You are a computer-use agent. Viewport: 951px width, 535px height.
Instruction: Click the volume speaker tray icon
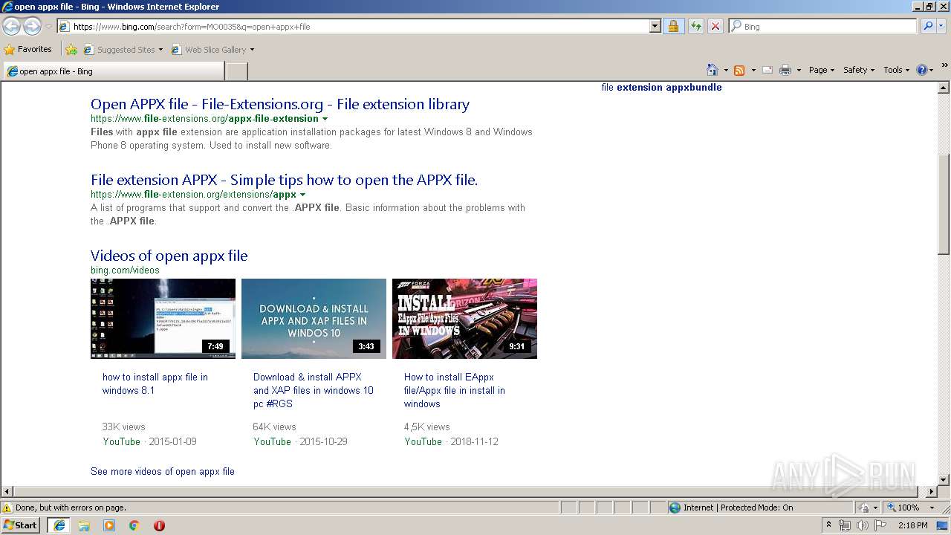click(x=863, y=525)
